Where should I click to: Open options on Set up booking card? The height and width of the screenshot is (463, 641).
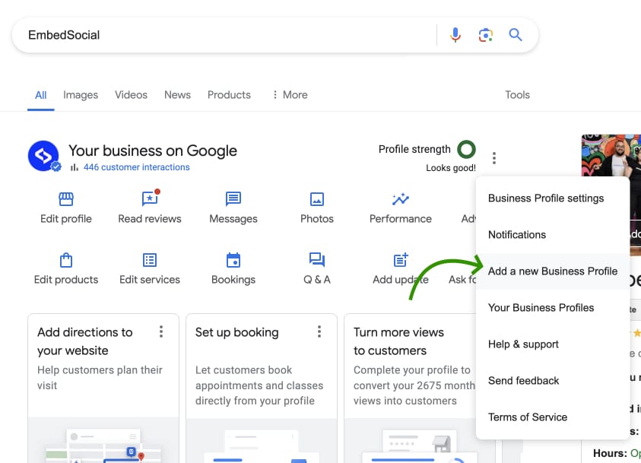(319, 332)
